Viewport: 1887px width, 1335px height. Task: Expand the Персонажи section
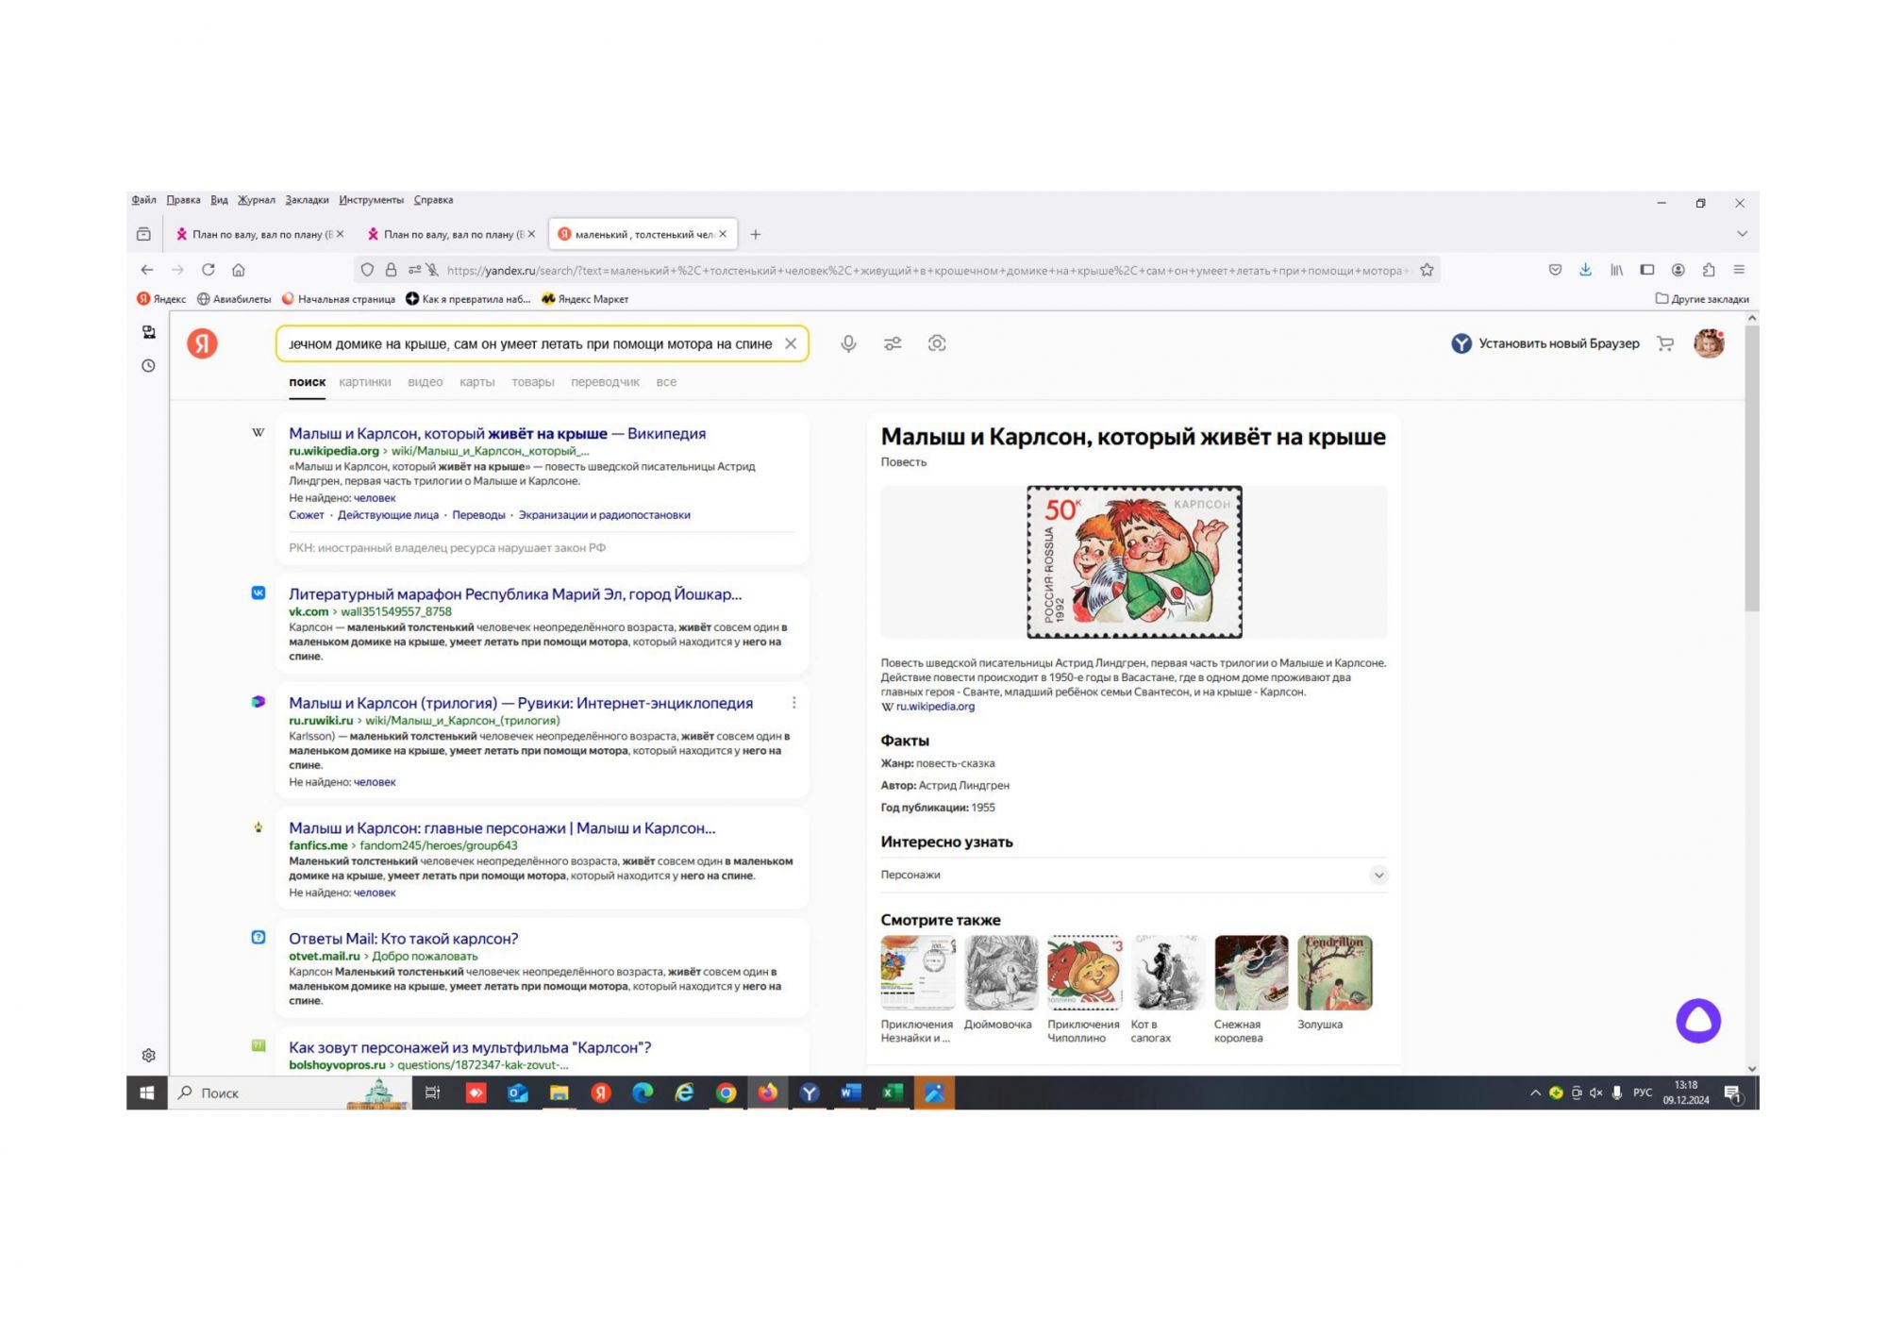pos(1378,875)
